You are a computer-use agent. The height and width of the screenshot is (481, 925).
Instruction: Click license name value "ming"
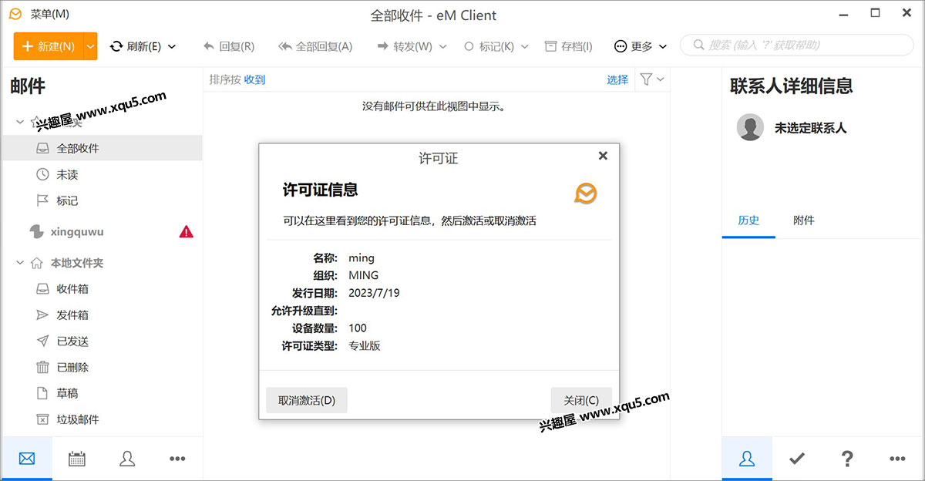(362, 258)
